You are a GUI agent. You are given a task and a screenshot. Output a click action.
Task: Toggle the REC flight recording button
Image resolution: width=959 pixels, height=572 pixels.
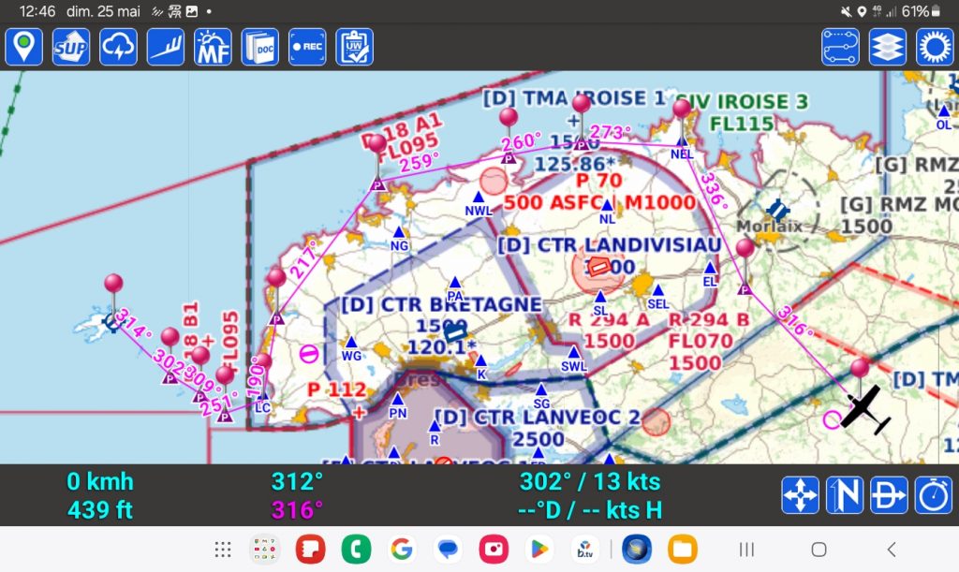pos(307,47)
